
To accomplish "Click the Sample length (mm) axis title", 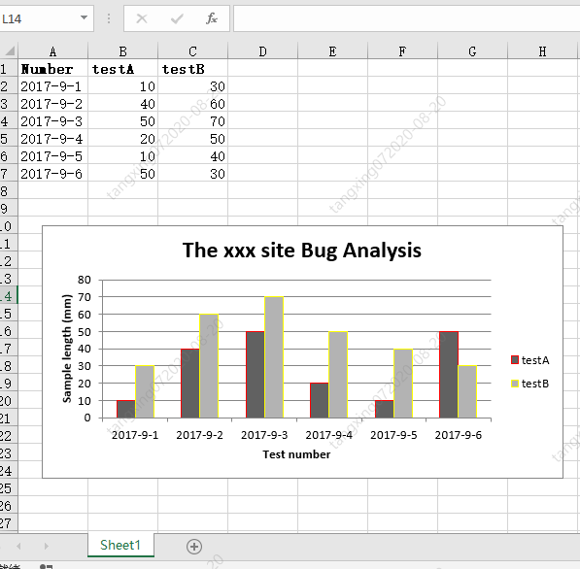I will coord(67,349).
